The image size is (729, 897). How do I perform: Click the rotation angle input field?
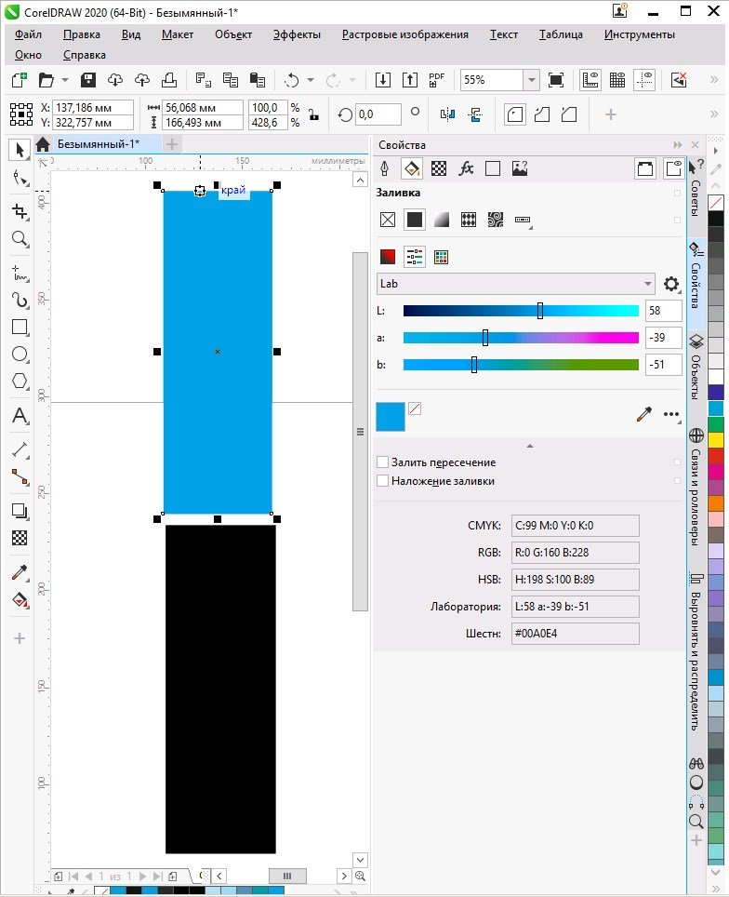[378, 114]
